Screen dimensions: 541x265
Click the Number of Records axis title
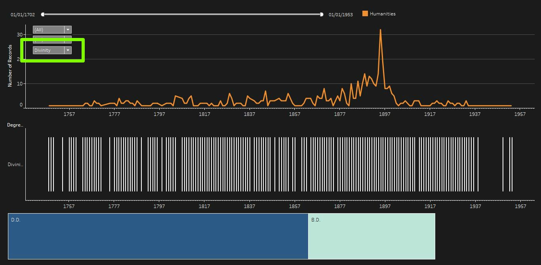click(10, 66)
